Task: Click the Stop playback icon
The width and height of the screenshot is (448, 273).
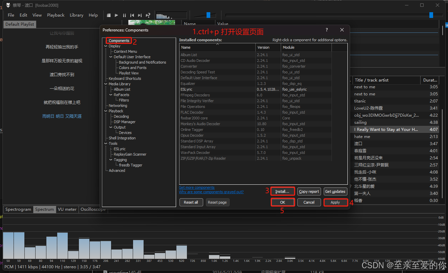Action: 108,15
